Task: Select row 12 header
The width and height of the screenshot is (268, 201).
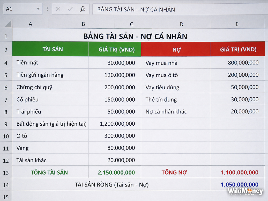Action: [x=6, y=160]
